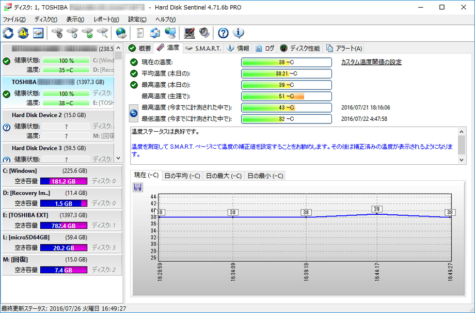Select the 温度 tab
This screenshot has height=313, width=475.
(168, 48)
